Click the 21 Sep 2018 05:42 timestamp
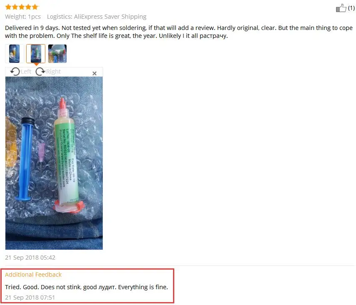Image resolution: width=356 pixels, height=305 pixels. point(30,258)
